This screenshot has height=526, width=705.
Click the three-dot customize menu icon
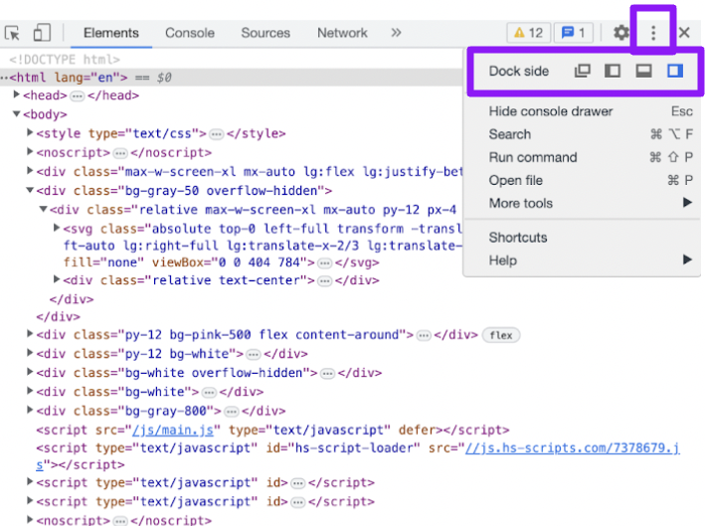[x=653, y=33]
